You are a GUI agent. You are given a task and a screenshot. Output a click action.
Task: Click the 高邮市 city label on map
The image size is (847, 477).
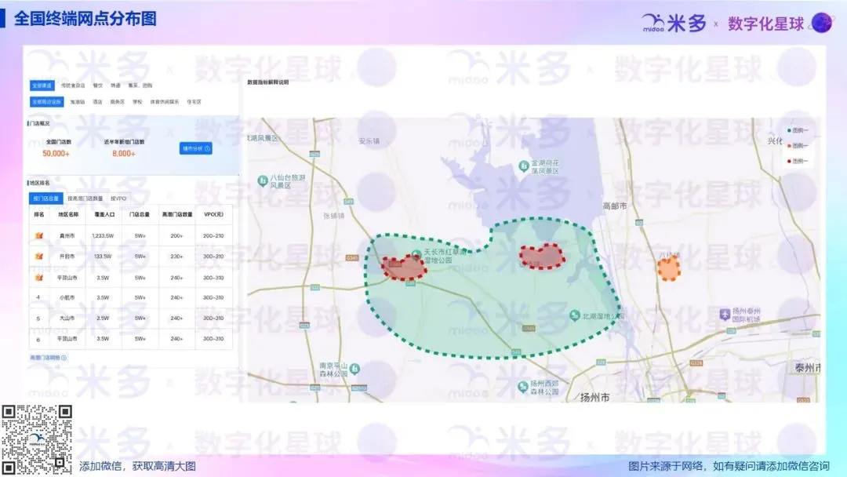click(x=615, y=206)
